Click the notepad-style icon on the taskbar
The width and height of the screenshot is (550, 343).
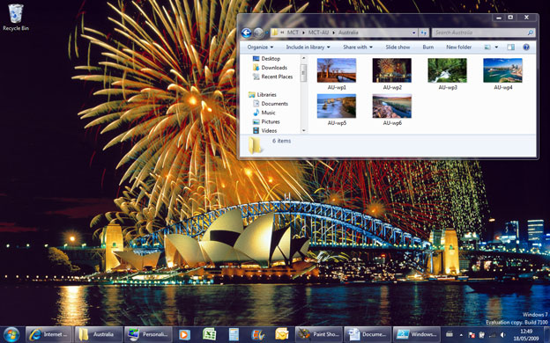coord(234,334)
